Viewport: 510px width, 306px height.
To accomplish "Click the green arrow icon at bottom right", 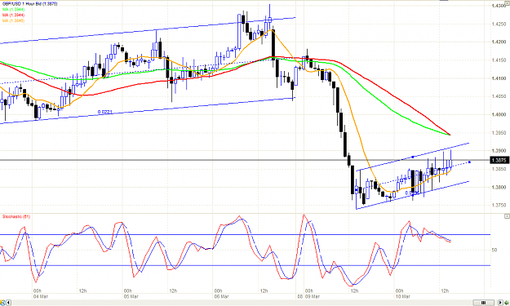I will (507, 303).
